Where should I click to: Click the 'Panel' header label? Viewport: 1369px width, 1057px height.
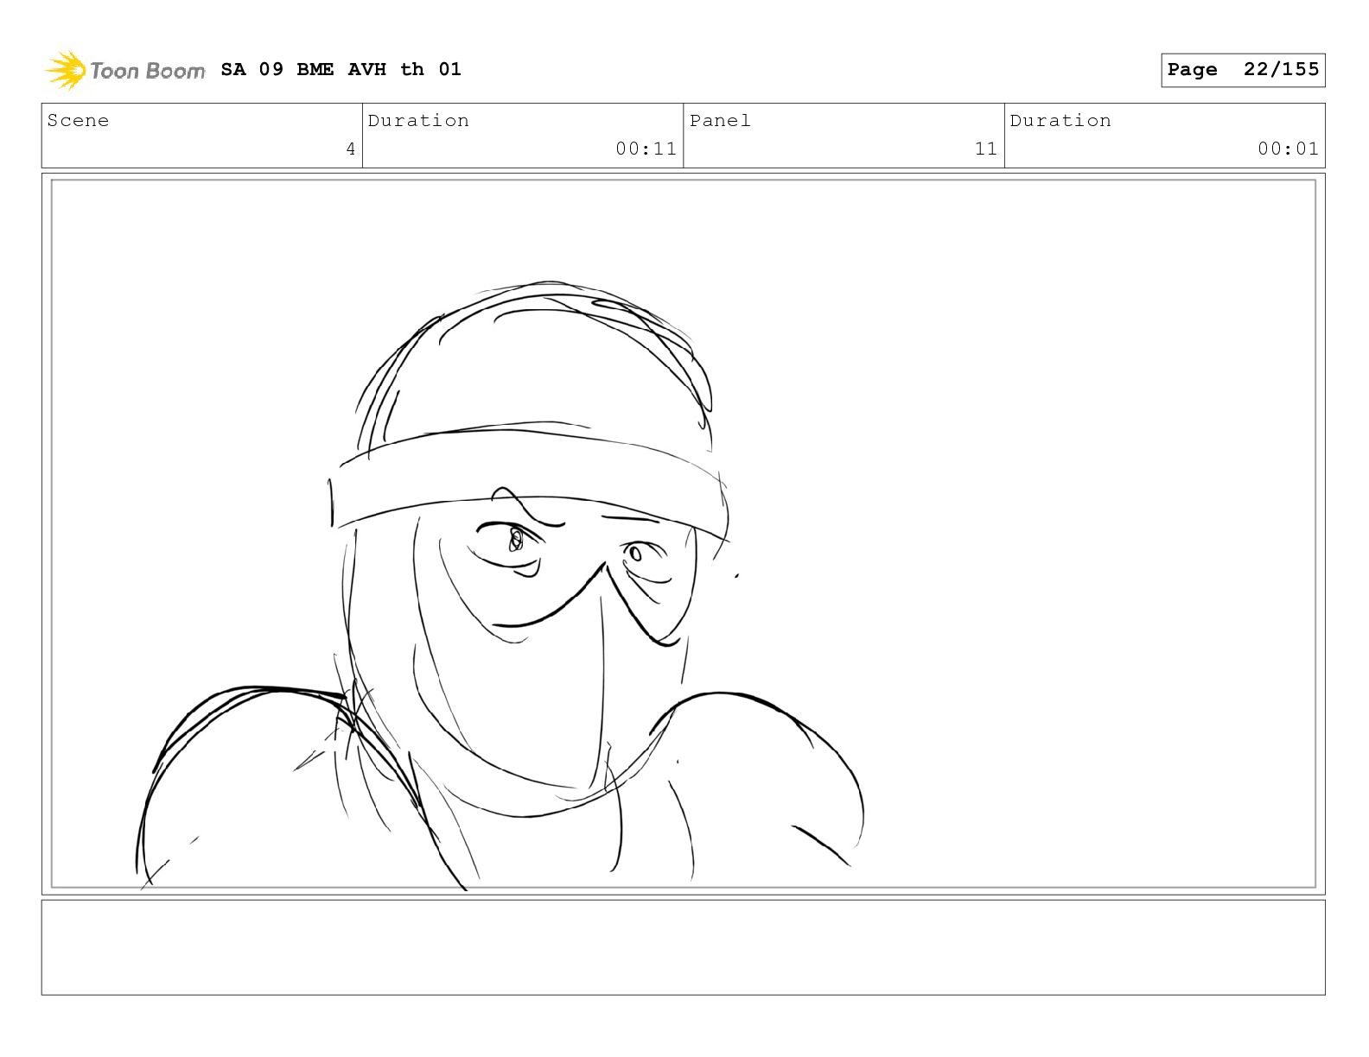tap(720, 121)
